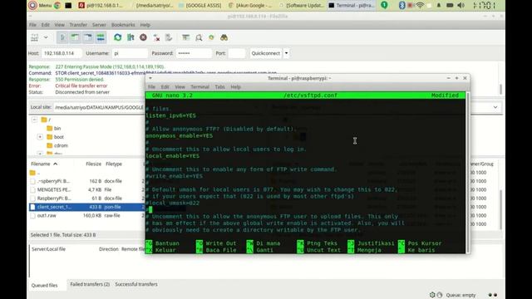Click the Quickconnect button
The width and height of the screenshot is (532, 299).
(266, 53)
